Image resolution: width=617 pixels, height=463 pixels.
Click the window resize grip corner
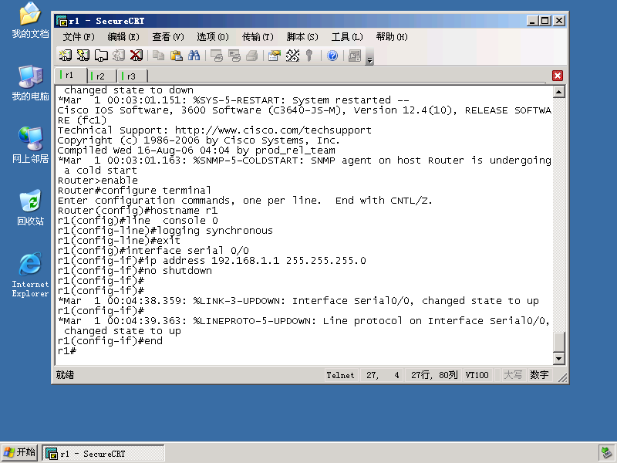(562, 377)
